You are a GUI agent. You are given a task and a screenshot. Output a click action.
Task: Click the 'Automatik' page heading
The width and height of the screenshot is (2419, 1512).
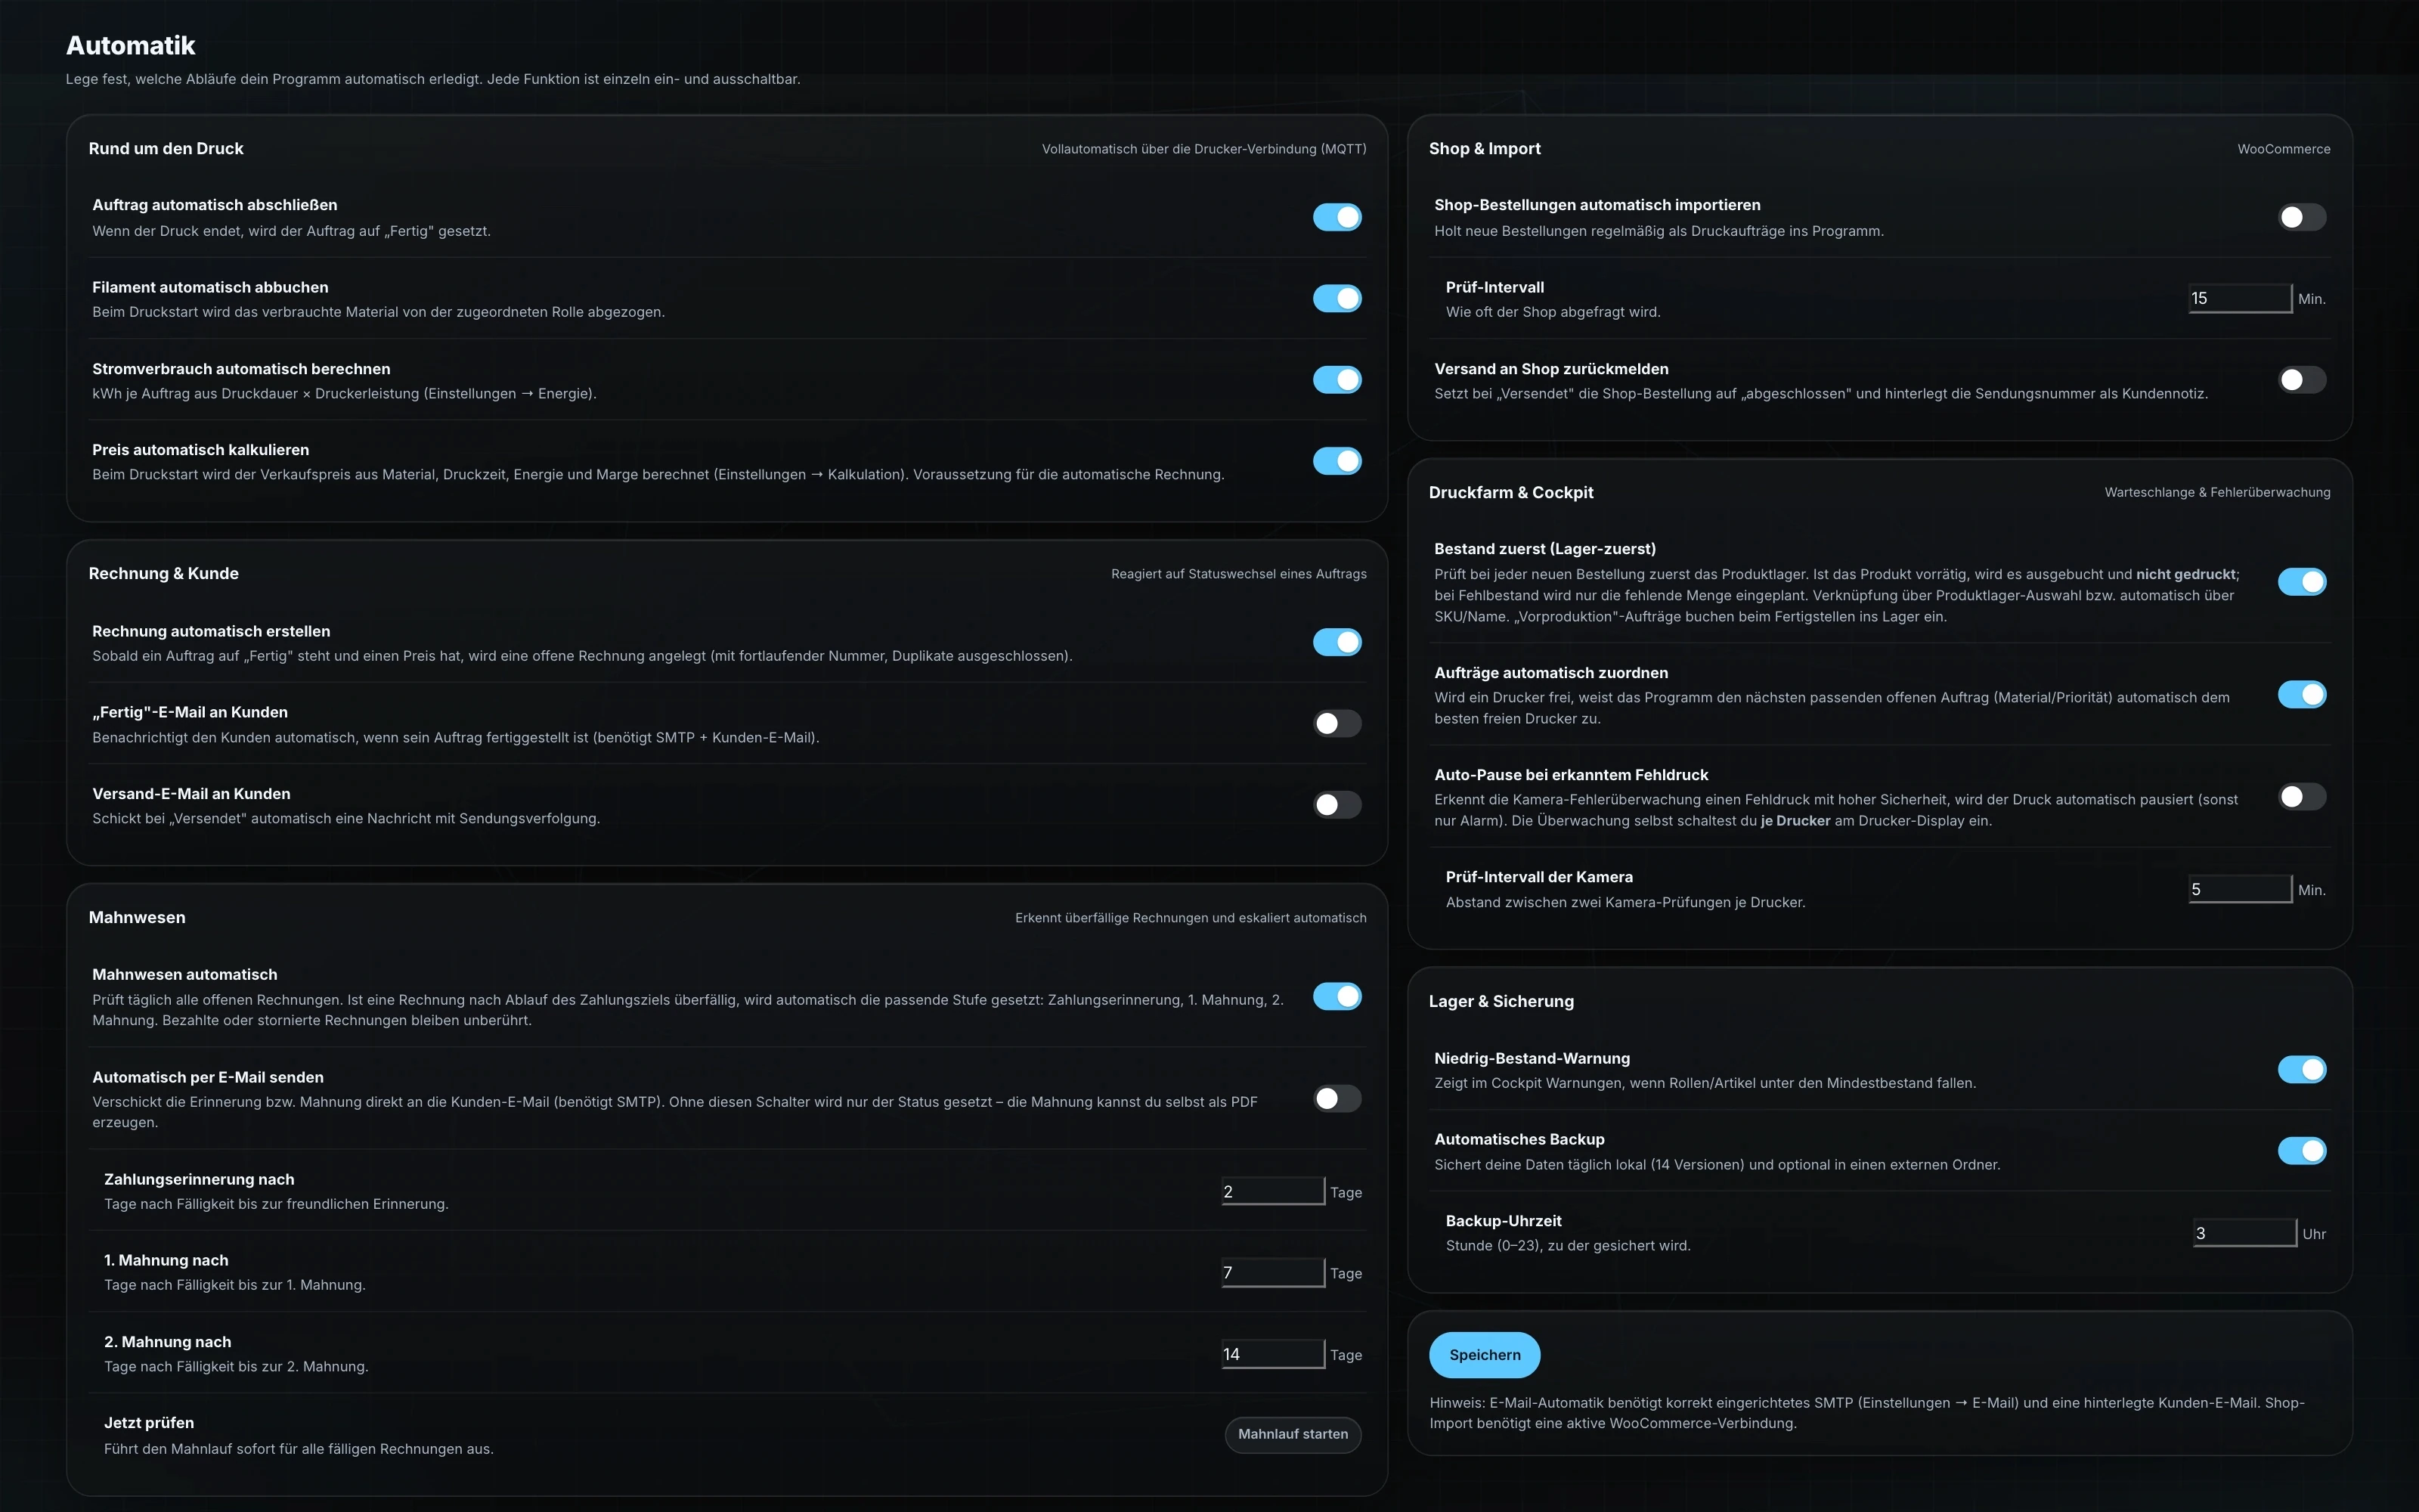[x=130, y=45]
